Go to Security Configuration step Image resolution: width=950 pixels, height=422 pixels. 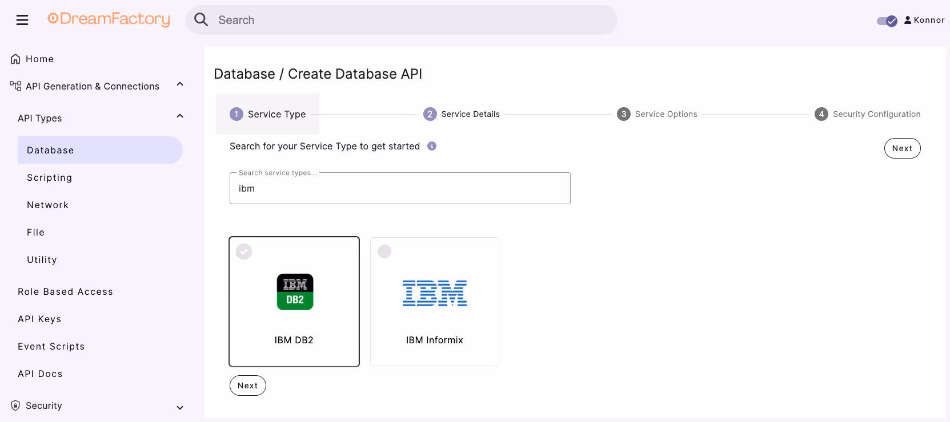(868, 114)
